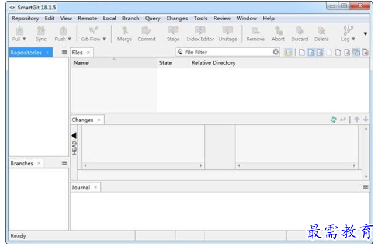
Task: Open the Tools menu
Action: coord(200,18)
